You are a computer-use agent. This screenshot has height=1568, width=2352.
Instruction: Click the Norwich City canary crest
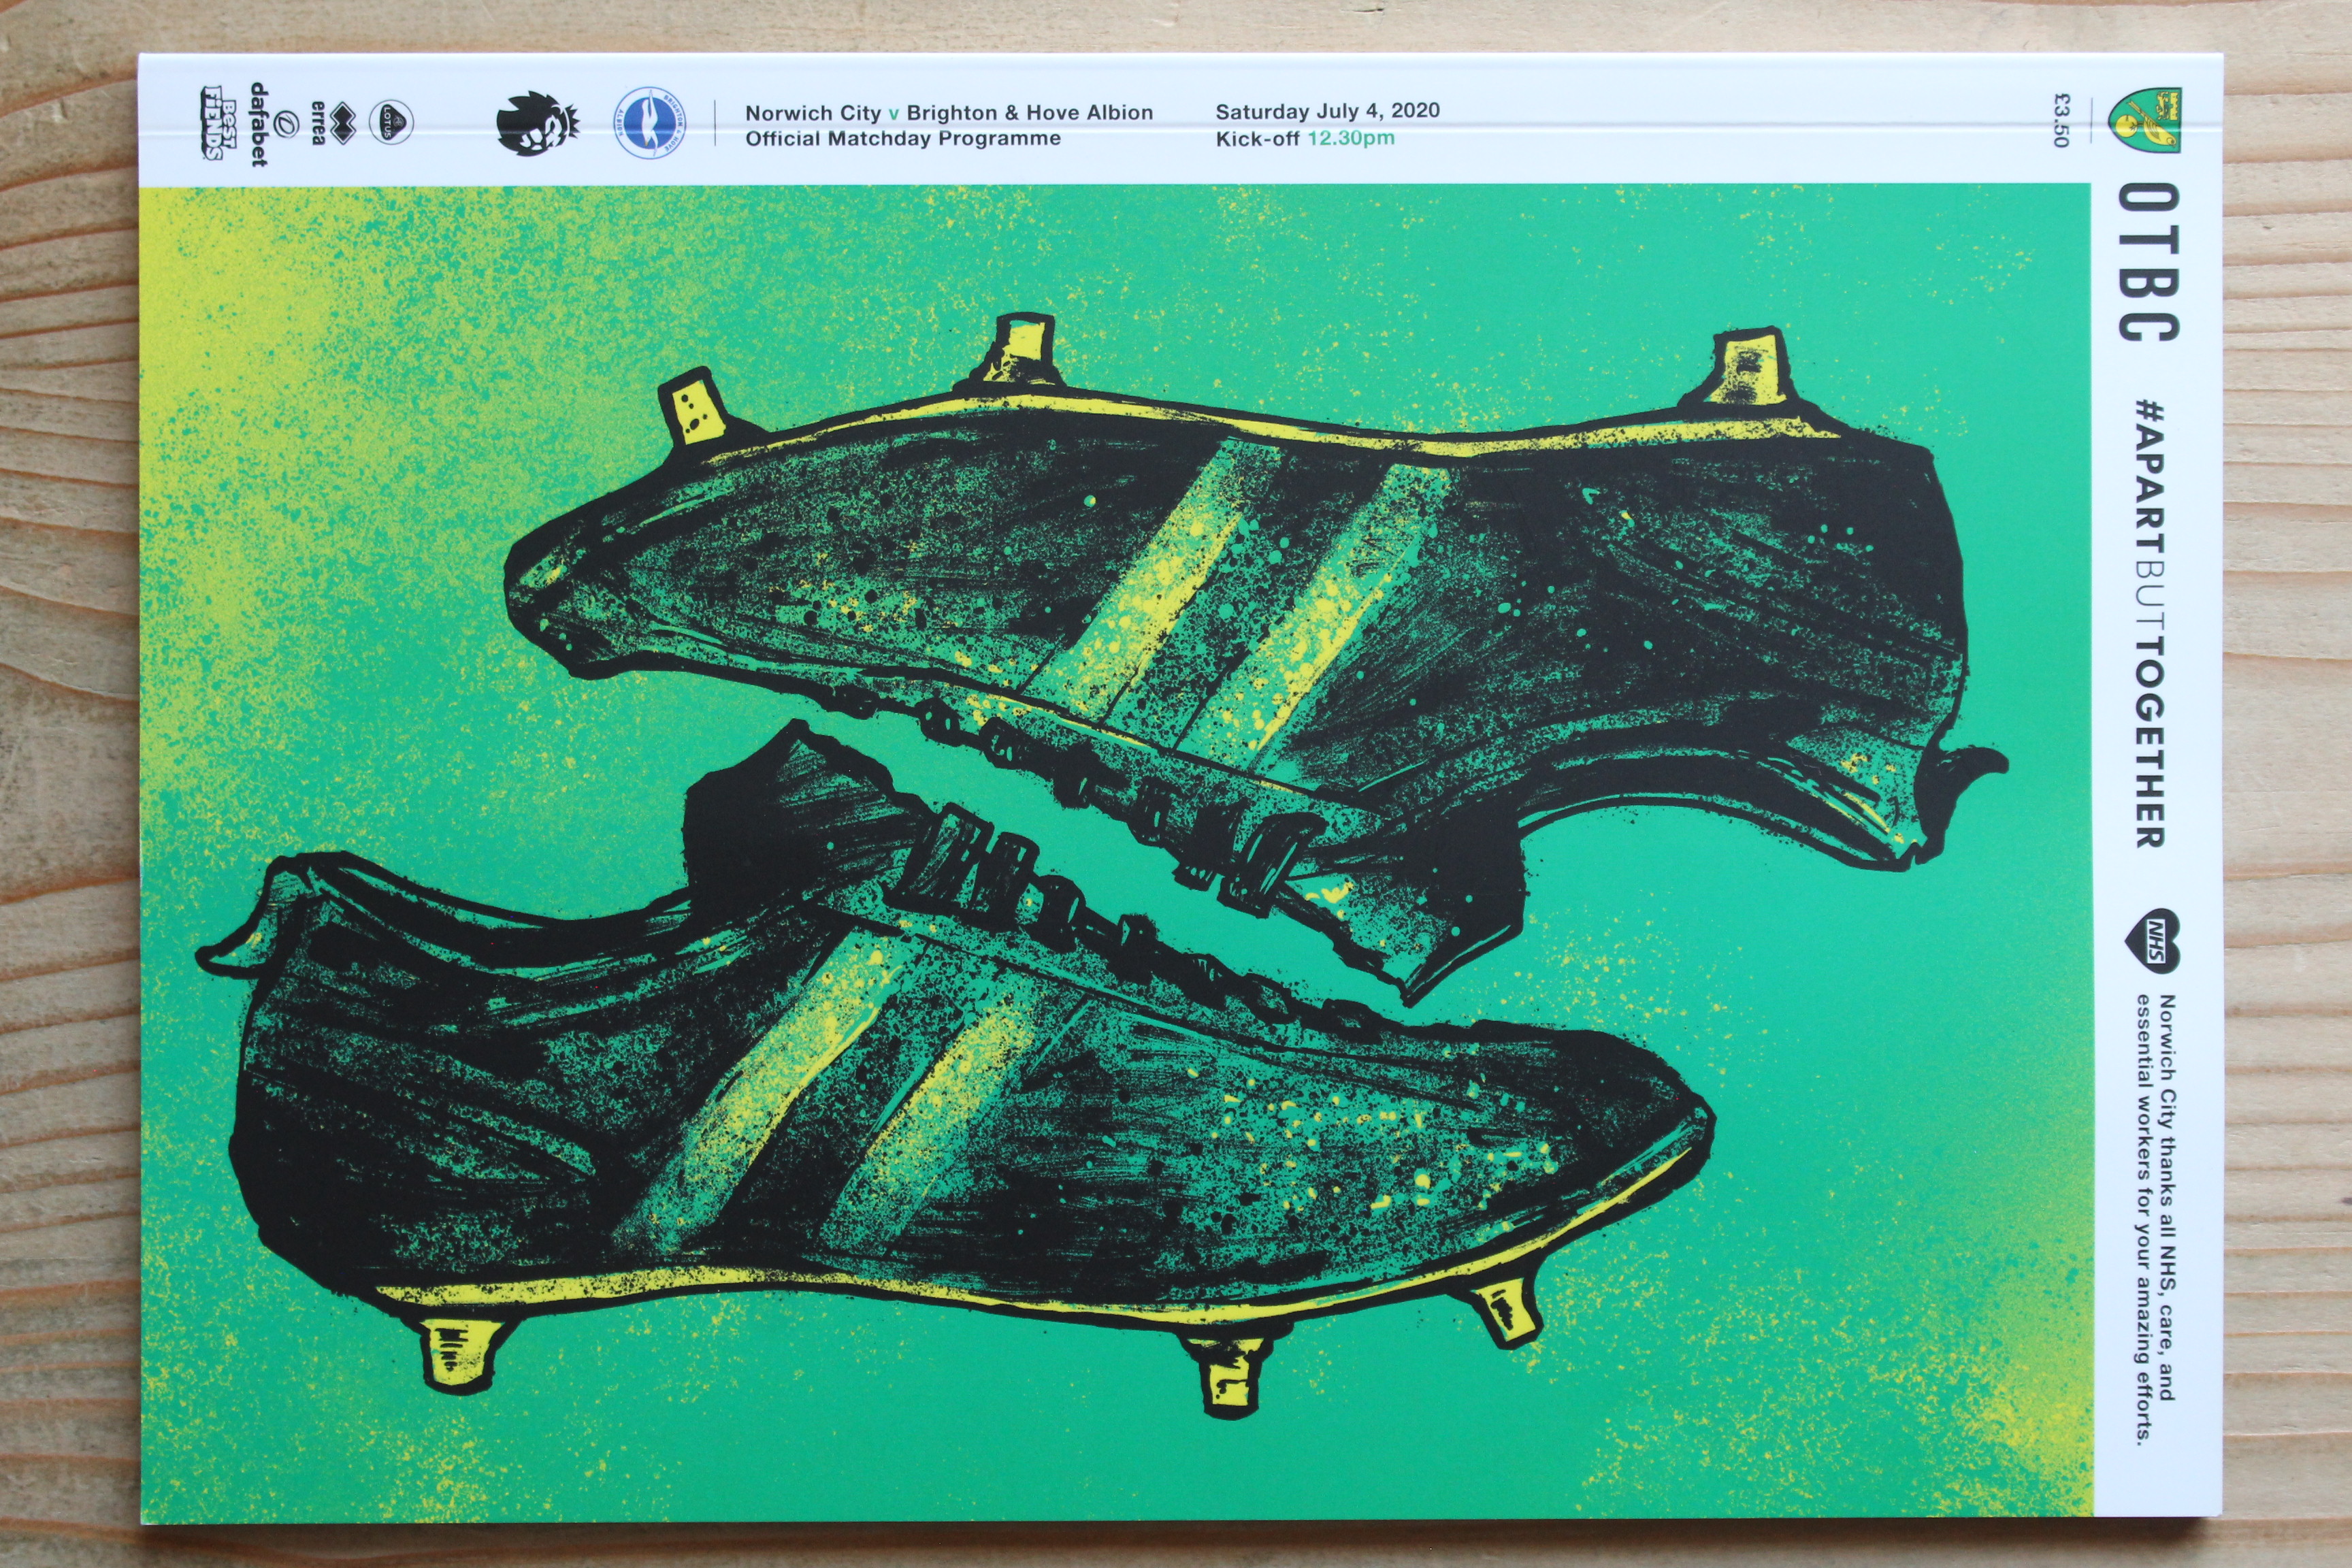(x=2144, y=120)
